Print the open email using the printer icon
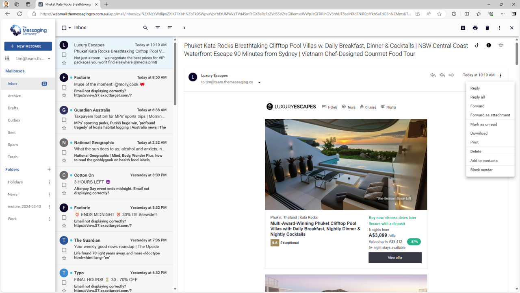520x293 pixels. tap(475, 28)
